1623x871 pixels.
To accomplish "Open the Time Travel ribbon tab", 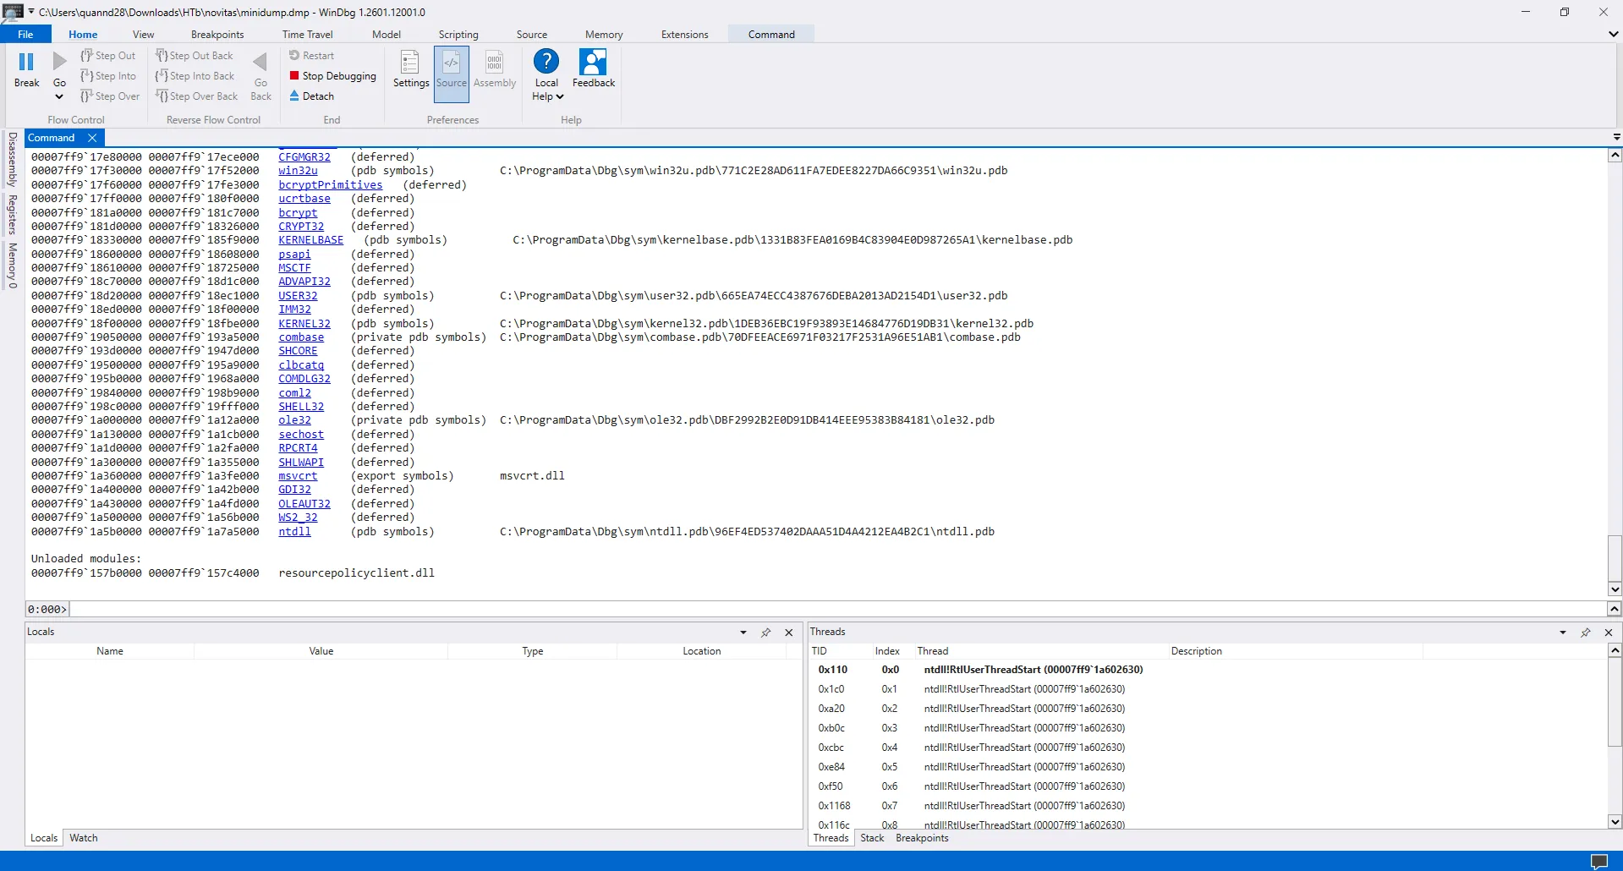I will (x=307, y=35).
